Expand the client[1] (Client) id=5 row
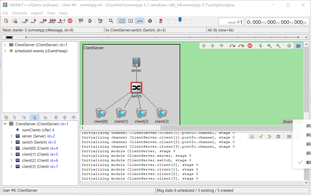Image resolution: width=311 pixels, height=195 pixels. pos(11,154)
